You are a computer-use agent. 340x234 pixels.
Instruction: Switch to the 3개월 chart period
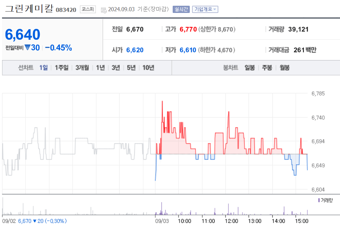pos(82,68)
